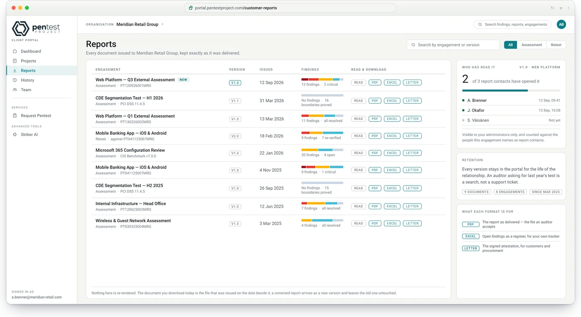Screen dimensions: 581x317
Task: Open the History clock icon
Action: (x=15, y=80)
